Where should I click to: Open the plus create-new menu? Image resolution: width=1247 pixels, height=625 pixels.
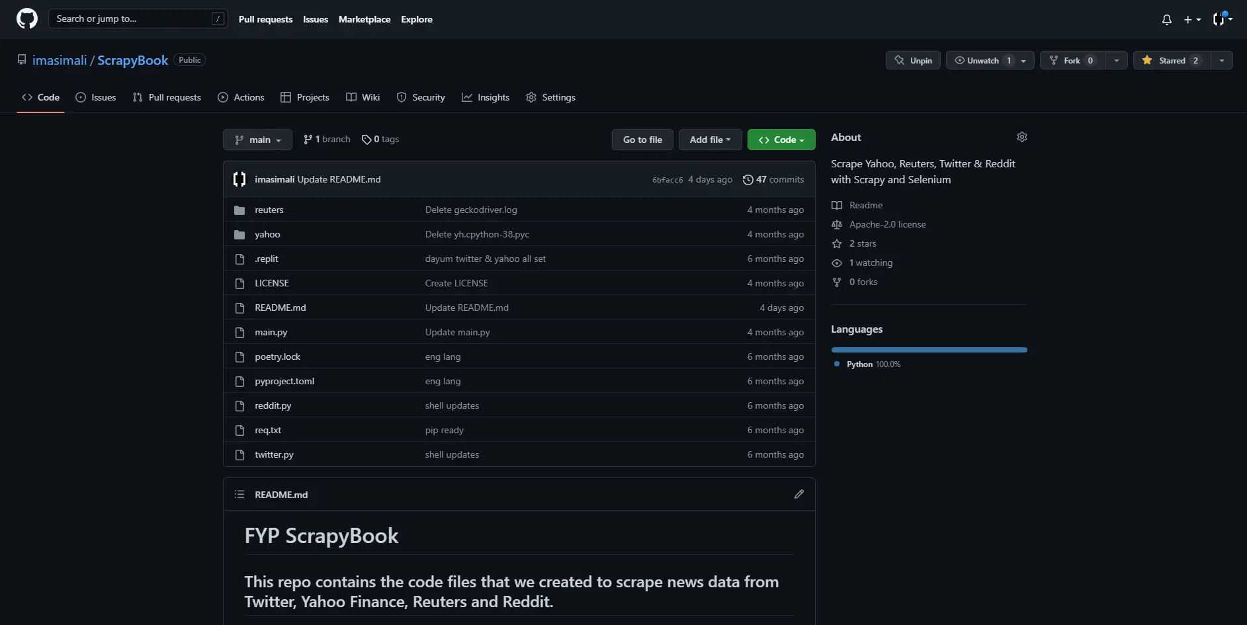(1192, 20)
